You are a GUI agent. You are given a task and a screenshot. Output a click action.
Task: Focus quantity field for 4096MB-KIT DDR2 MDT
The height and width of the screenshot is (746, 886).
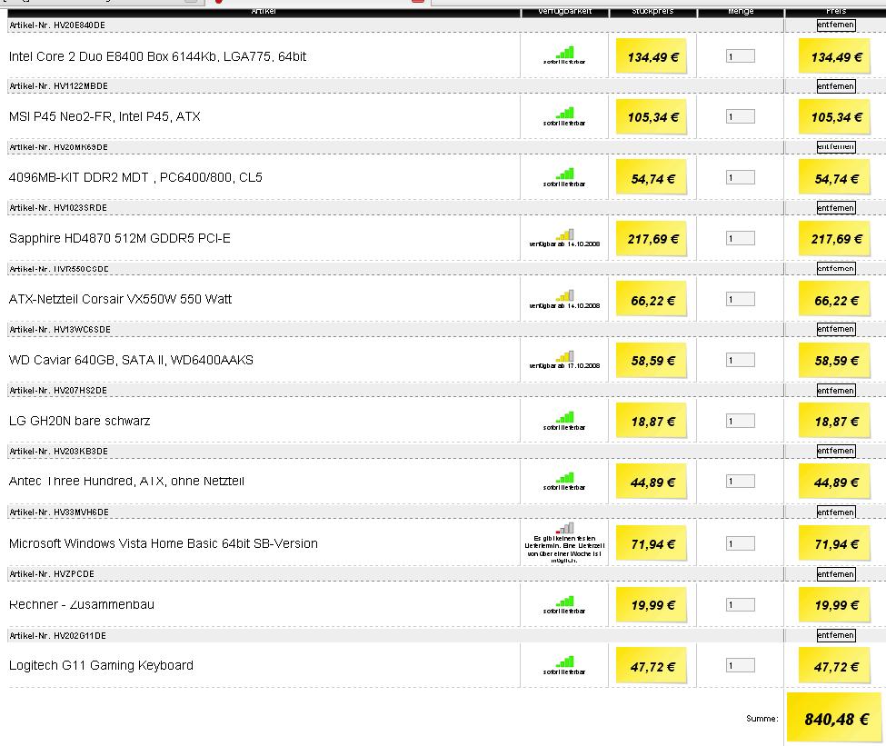click(x=741, y=177)
